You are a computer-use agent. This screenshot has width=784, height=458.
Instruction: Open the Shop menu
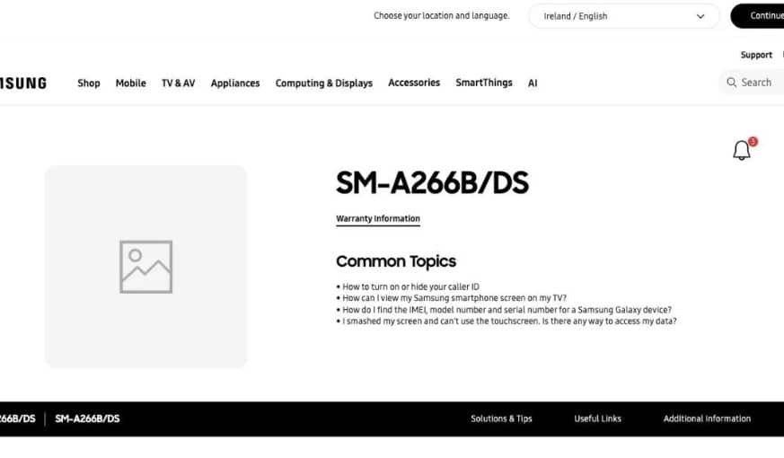click(x=89, y=84)
